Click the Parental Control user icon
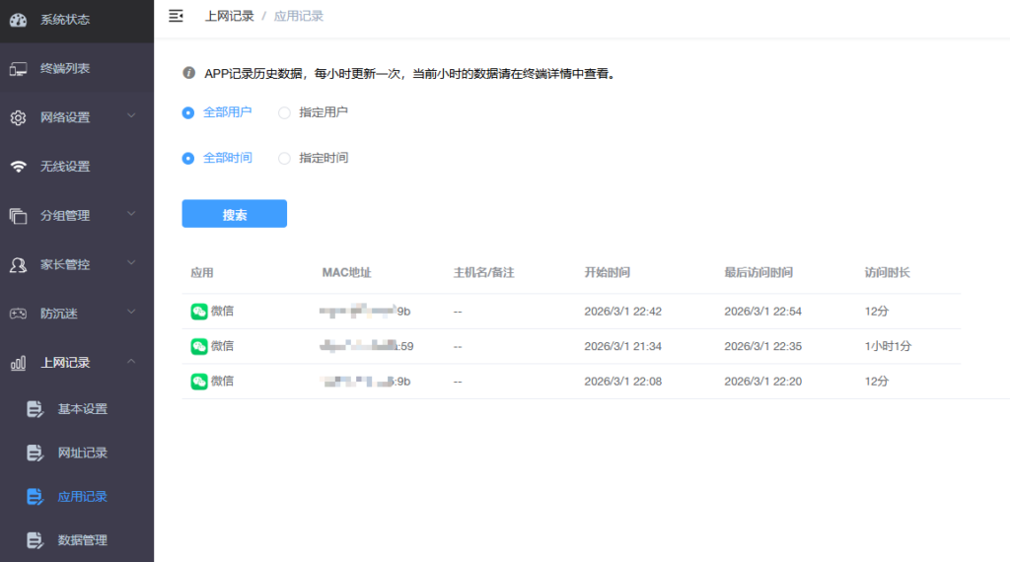 pos(18,264)
